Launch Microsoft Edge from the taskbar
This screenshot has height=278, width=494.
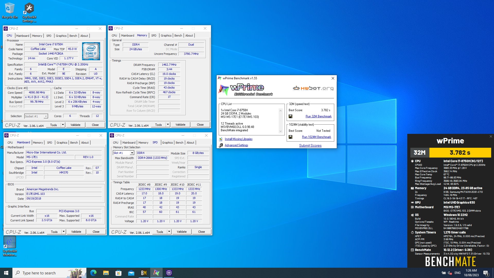click(93, 273)
